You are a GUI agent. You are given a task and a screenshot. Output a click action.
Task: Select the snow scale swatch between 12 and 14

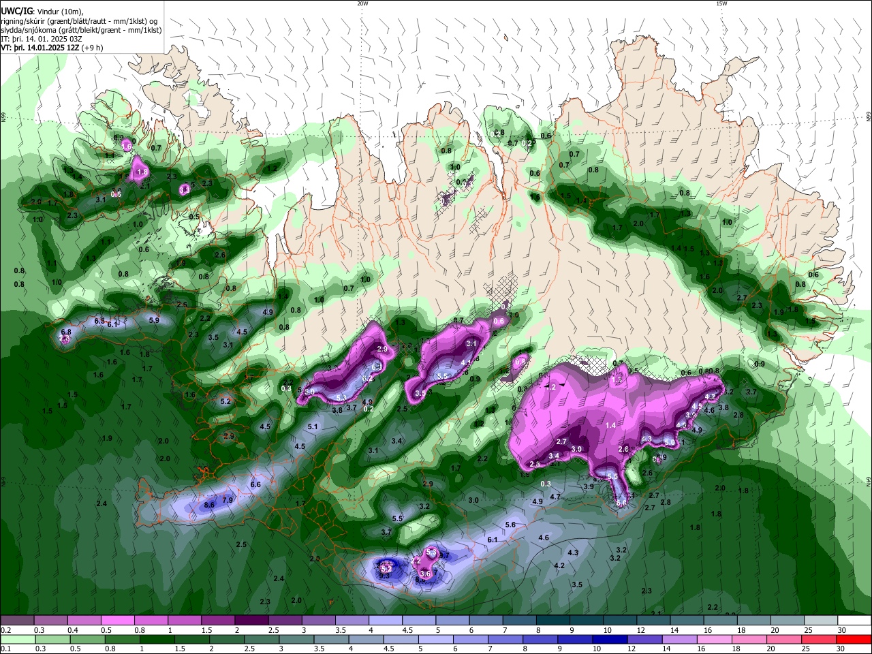pos(654,620)
